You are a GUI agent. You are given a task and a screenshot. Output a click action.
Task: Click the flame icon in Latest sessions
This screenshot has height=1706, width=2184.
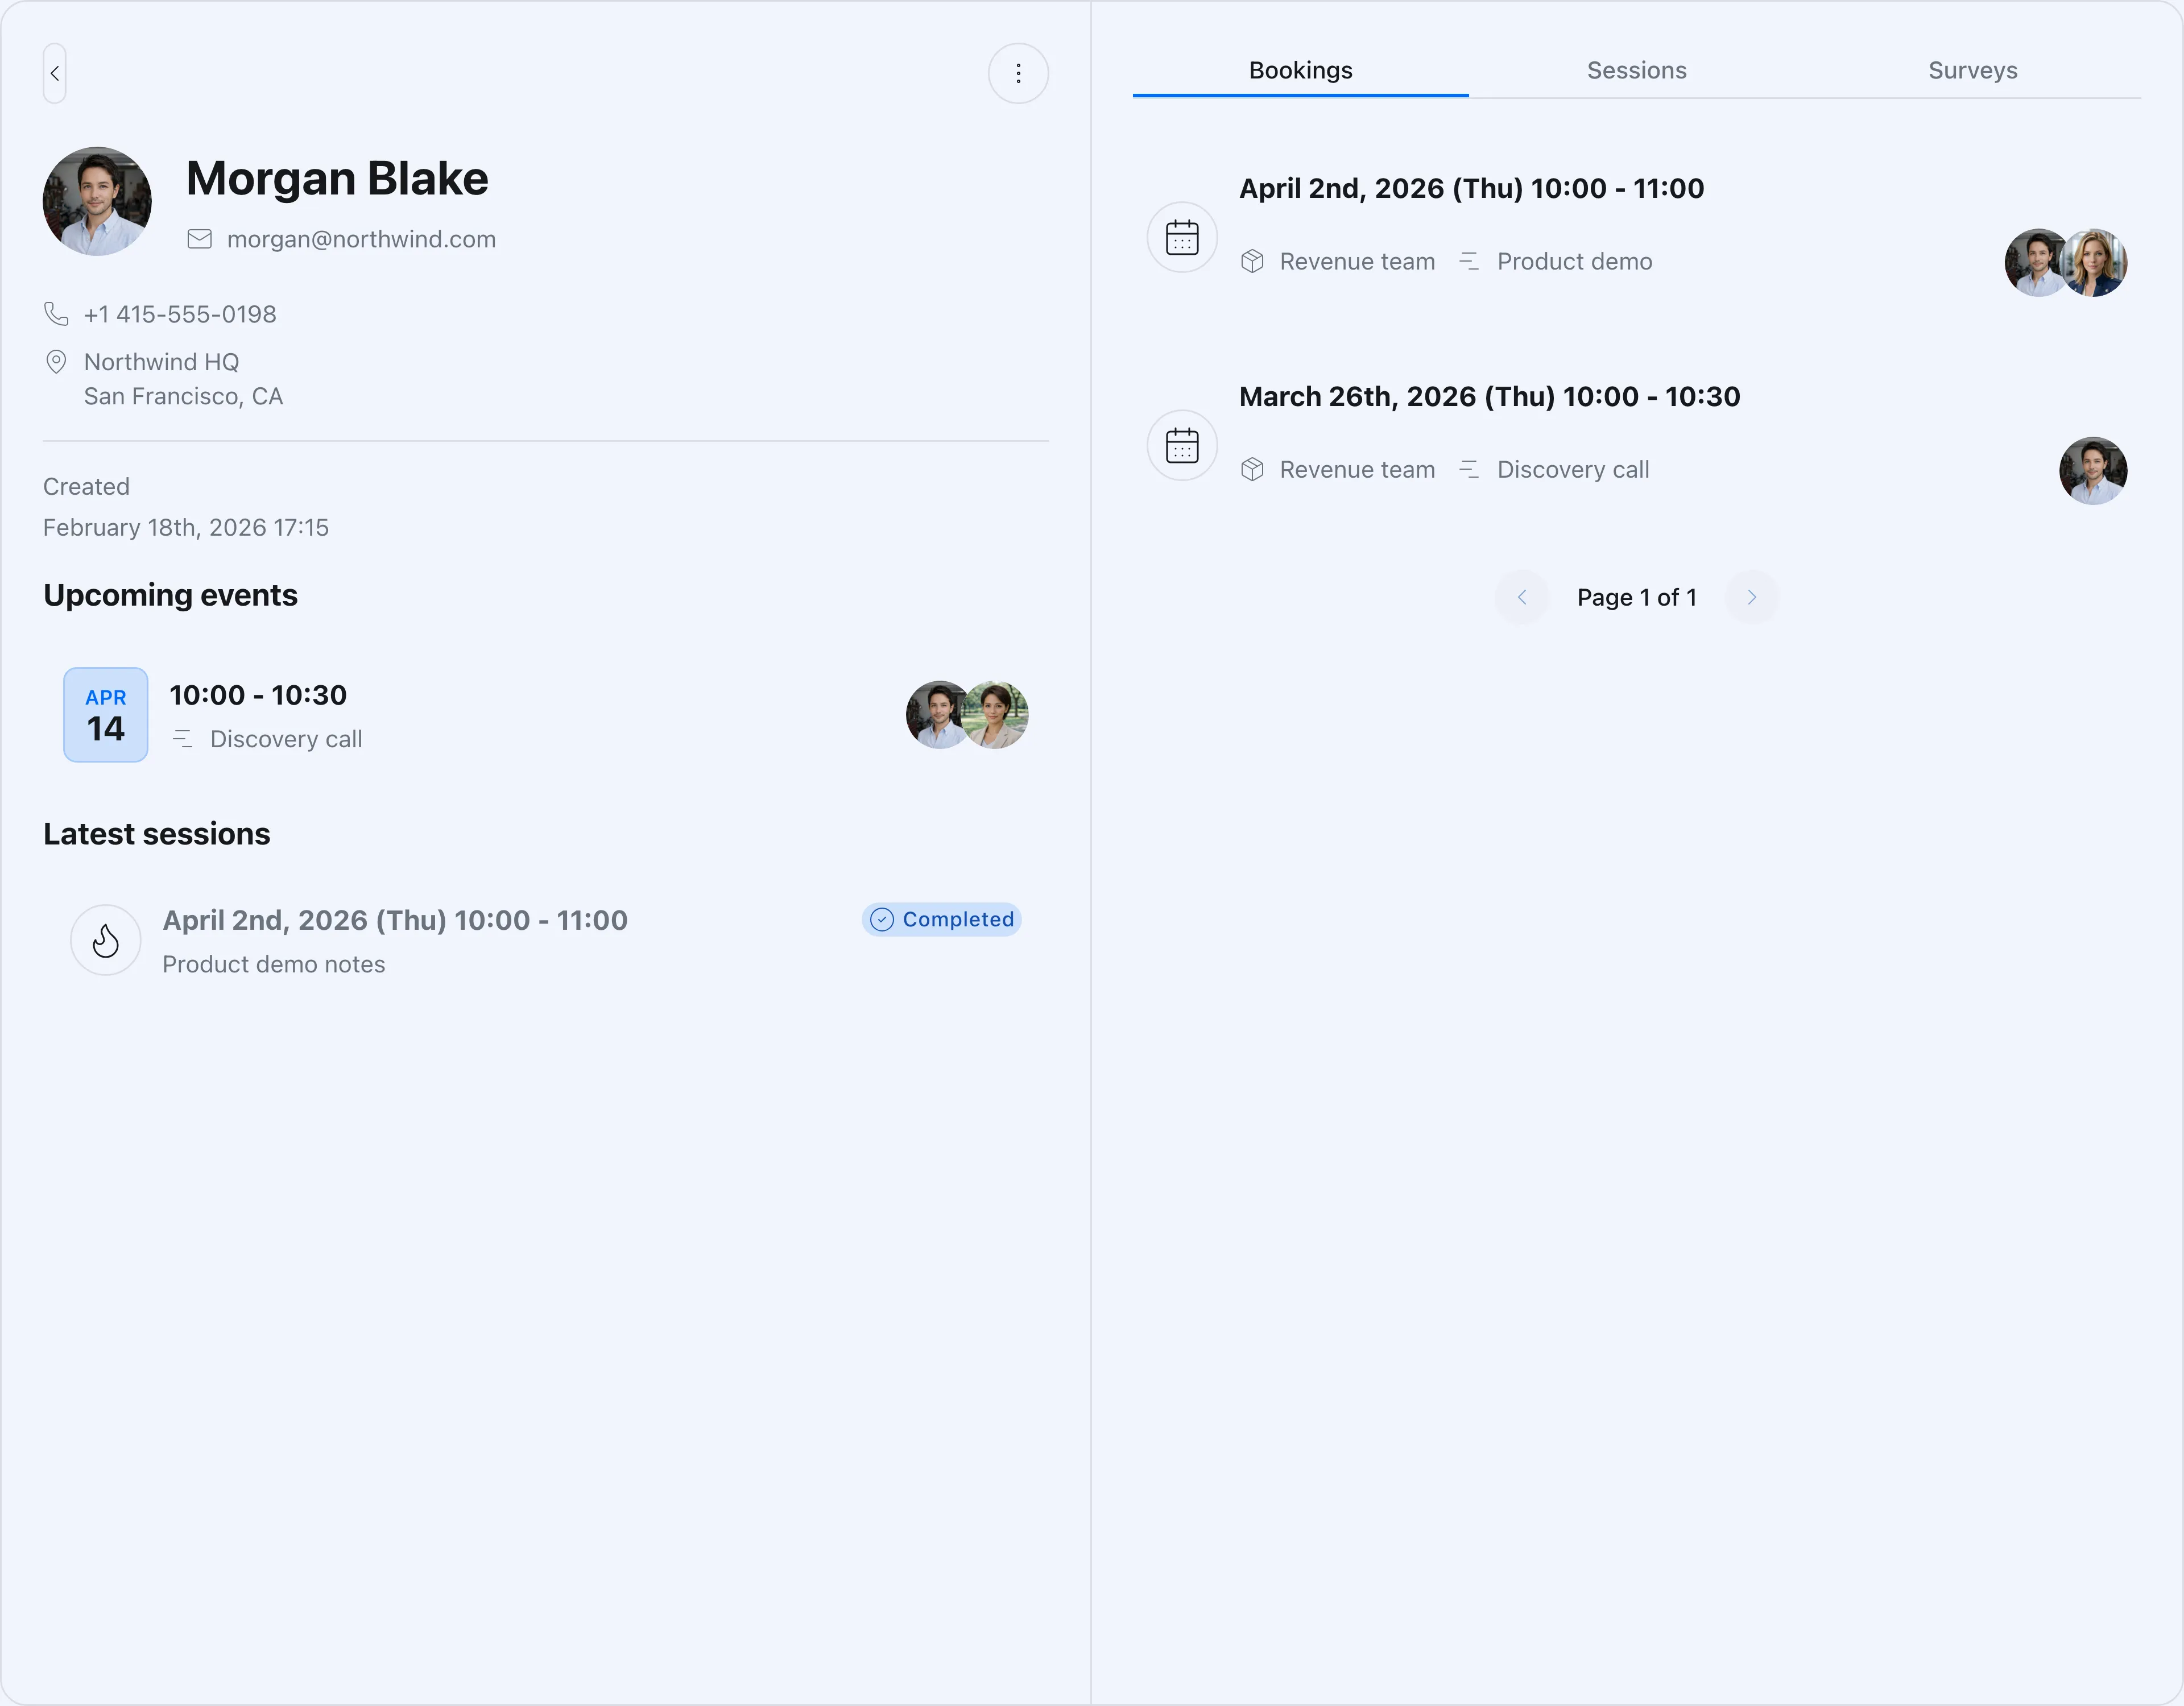(x=106, y=940)
